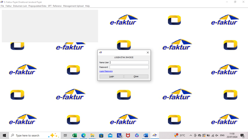
Task: Open the blue L app on the taskbar
Action: (119, 135)
